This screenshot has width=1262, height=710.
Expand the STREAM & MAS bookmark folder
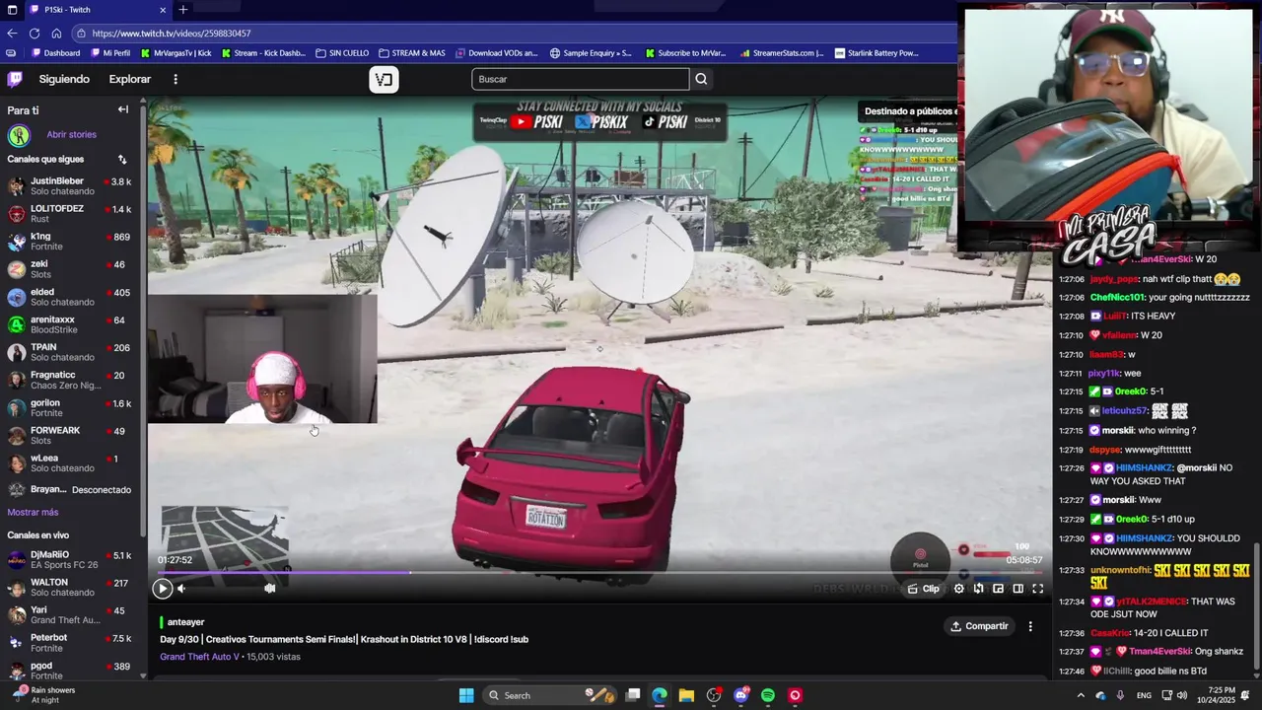pos(411,53)
